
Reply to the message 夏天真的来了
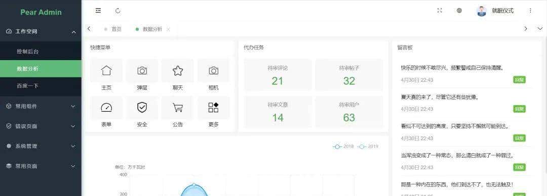coord(519,109)
